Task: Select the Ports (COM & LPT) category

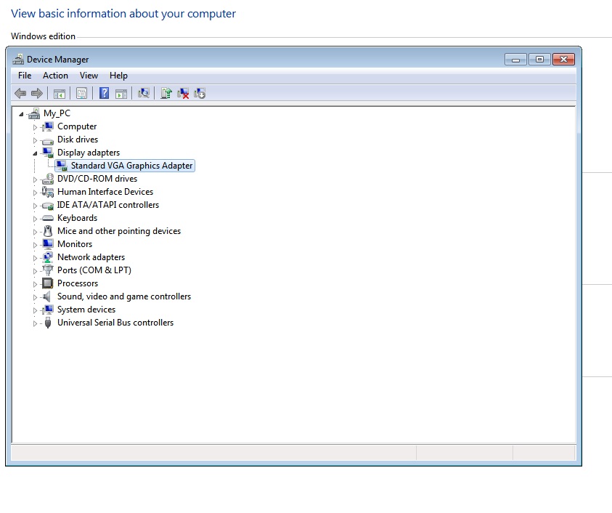Action: point(94,270)
